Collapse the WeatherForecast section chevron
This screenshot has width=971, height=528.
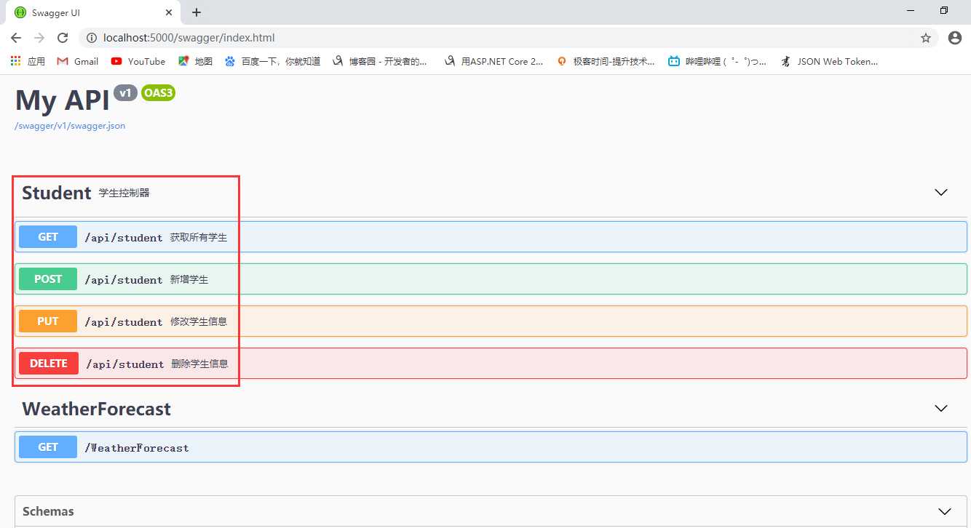click(x=941, y=408)
